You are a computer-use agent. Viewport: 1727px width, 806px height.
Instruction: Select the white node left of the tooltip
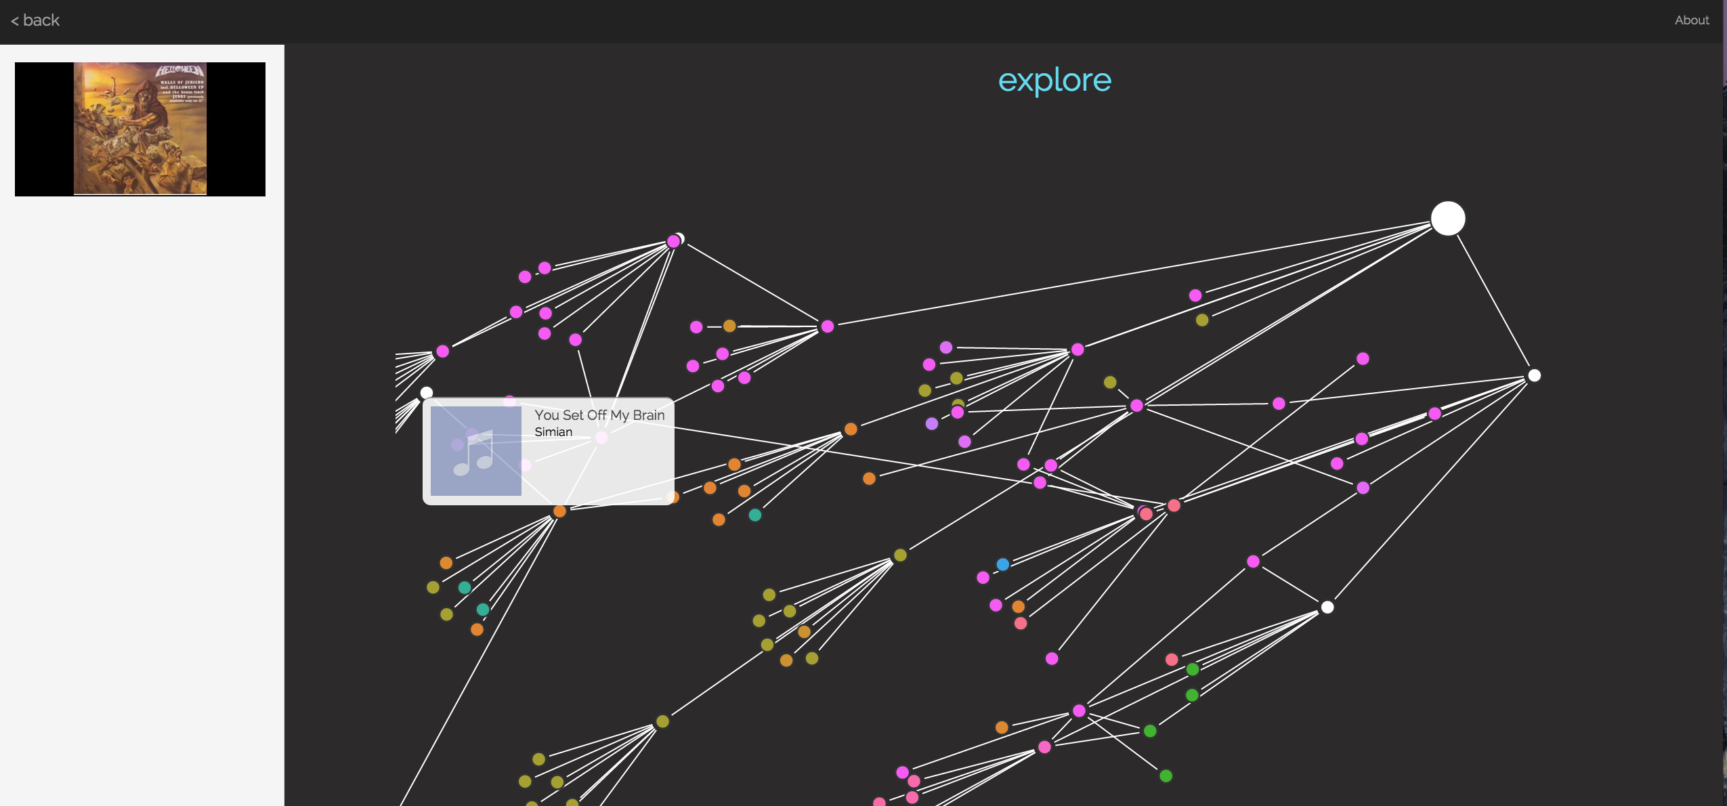click(427, 392)
